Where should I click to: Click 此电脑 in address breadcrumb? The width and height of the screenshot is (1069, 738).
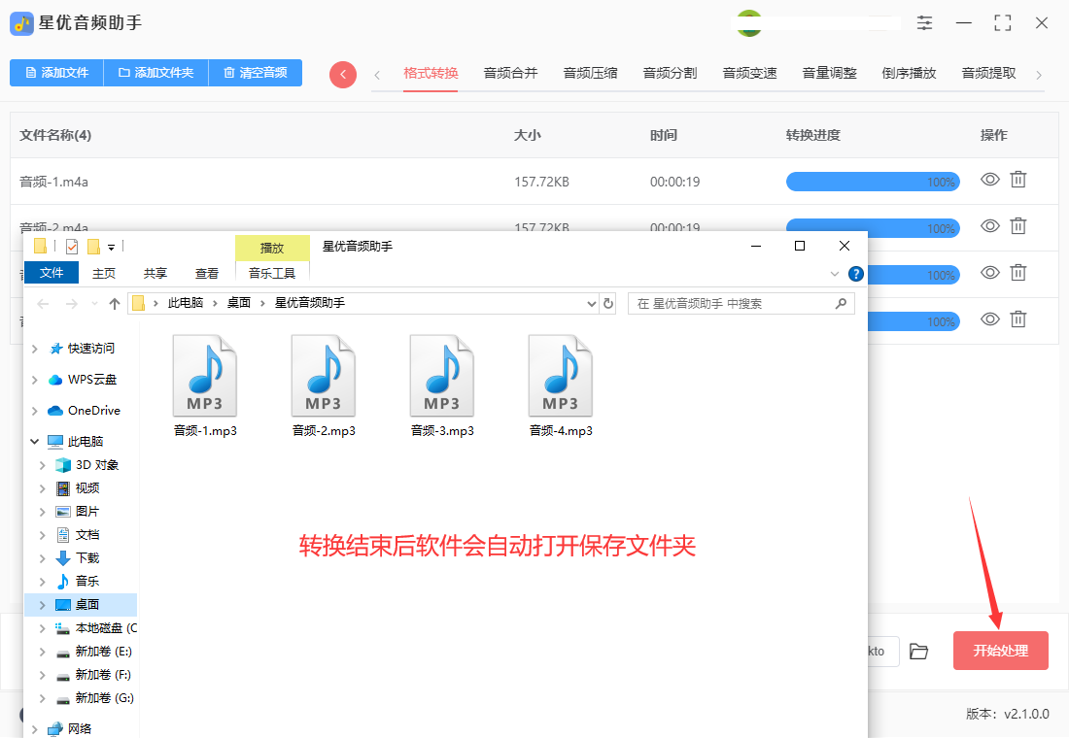tap(186, 303)
